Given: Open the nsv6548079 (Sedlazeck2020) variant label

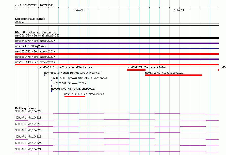Looking at the screenshot, I should 35,41.
